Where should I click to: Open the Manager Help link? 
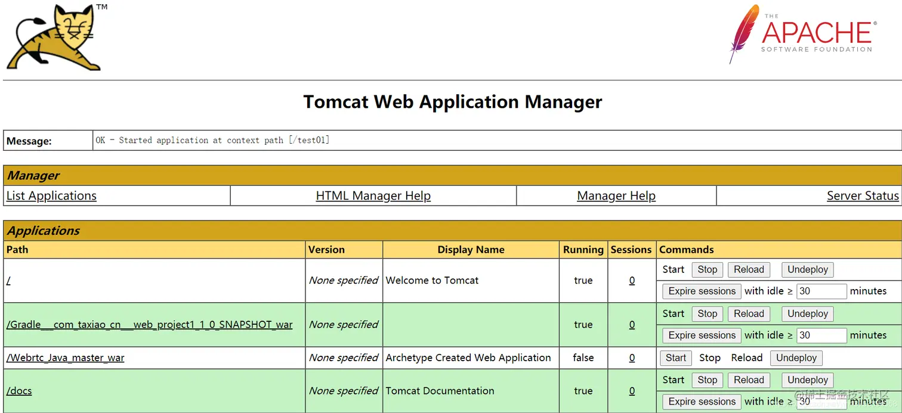[616, 195]
